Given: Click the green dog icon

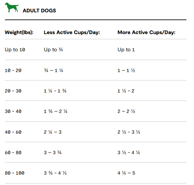Looking at the screenshot, I should click(x=12, y=7).
